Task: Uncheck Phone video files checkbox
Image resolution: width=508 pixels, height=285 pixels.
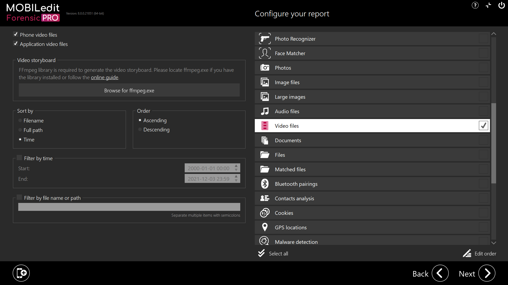Action: click(16, 34)
